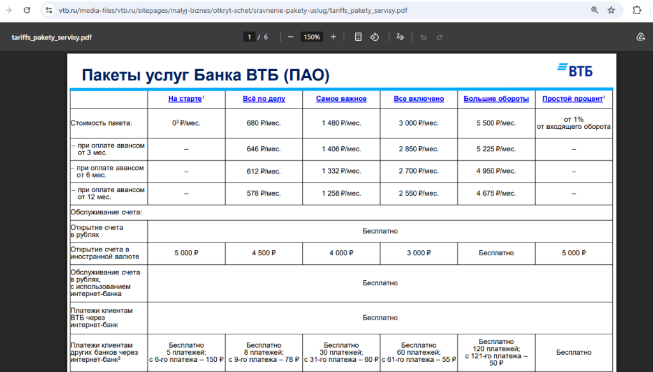Viewport: 653px width, 372px height.
Task: Select the page number field showing 1
Action: [x=249, y=37]
